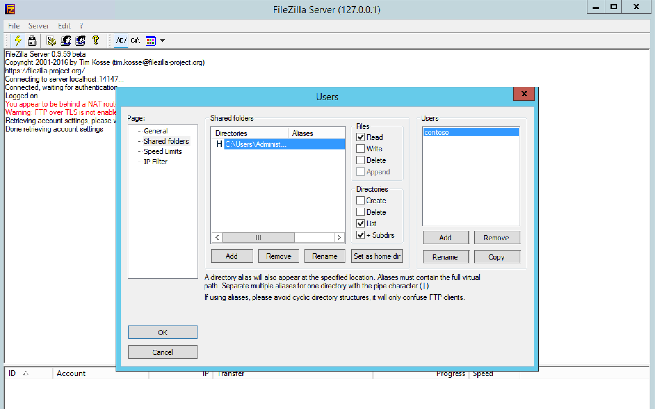This screenshot has width=655, height=409.
Task: Toggle the /C/ display logical names icon
Action: 121,41
